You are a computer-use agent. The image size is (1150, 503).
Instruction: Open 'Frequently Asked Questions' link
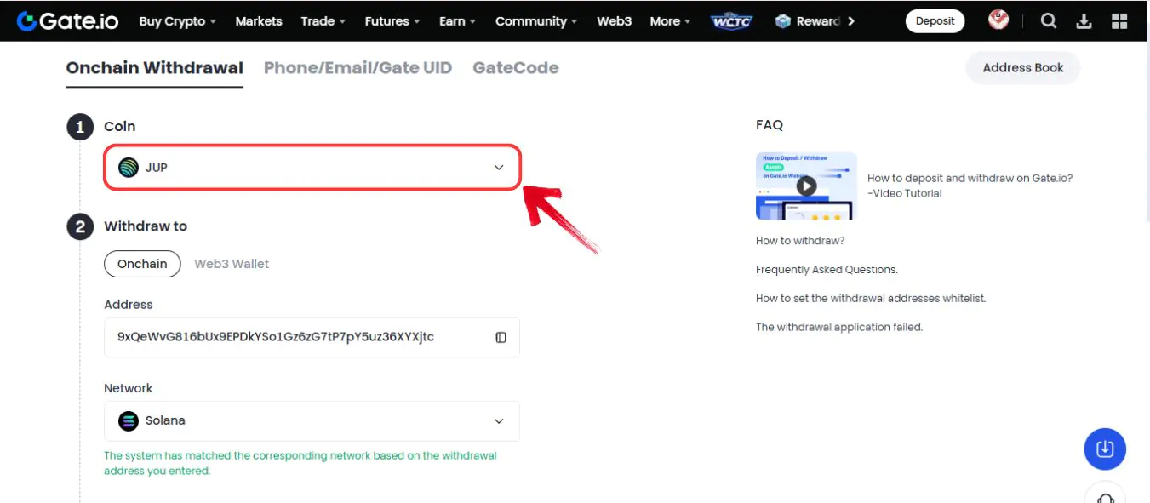pyautogui.click(x=827, y=270)
